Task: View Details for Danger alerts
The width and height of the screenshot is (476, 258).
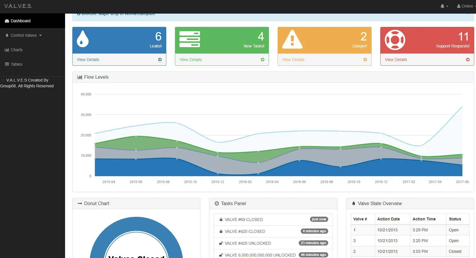Action: (293, 60)
